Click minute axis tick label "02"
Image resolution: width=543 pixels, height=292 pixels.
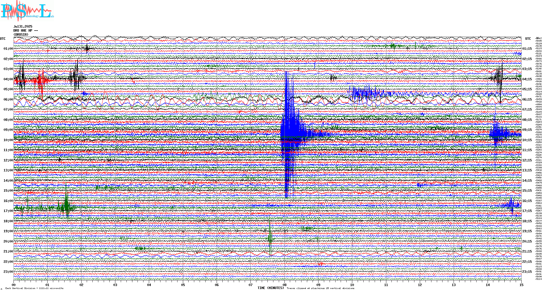coord(81,285)
